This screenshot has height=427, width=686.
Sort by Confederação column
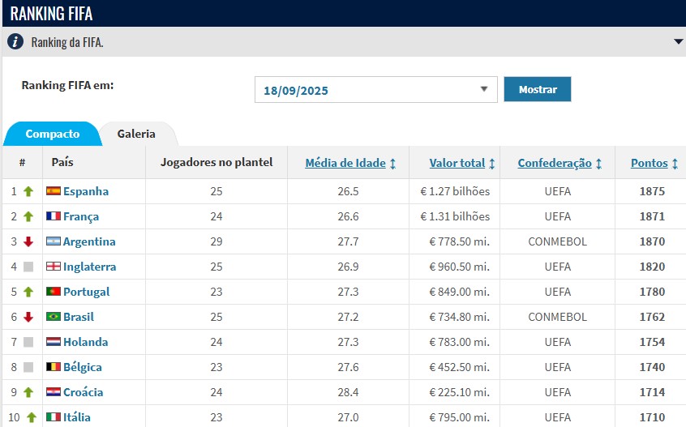pyautogui.click(x=555, y=163)
